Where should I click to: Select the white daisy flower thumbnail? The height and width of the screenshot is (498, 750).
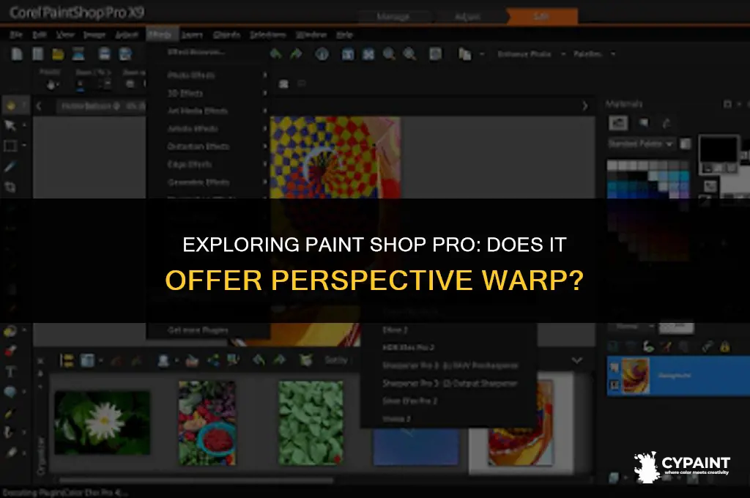103,422
